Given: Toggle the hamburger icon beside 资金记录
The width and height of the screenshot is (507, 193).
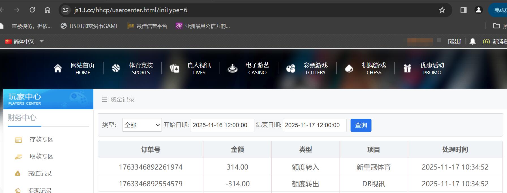Looking at the screenshot, I should [x=105, y=99].
